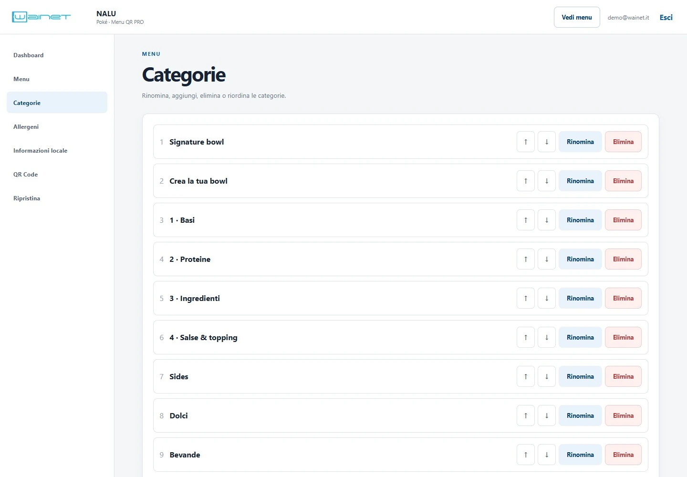Move Signature bowl category up
The image size is (687, 477).
[x=526, y=142]
